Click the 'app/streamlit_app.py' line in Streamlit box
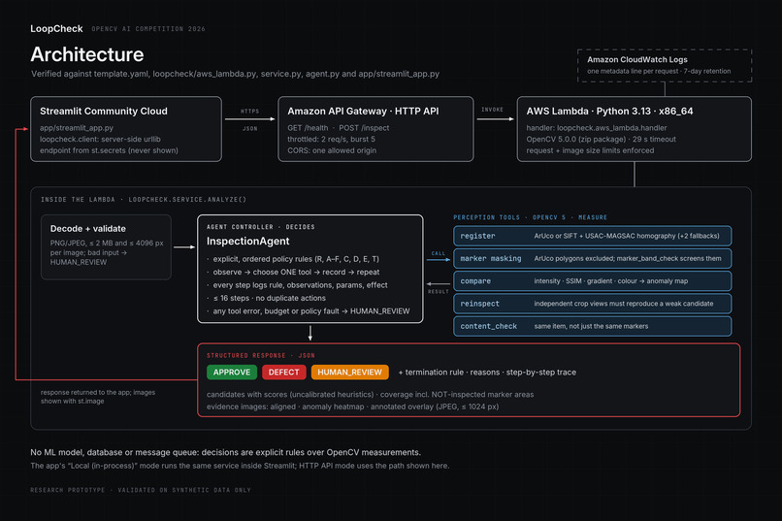 [77, 128]
